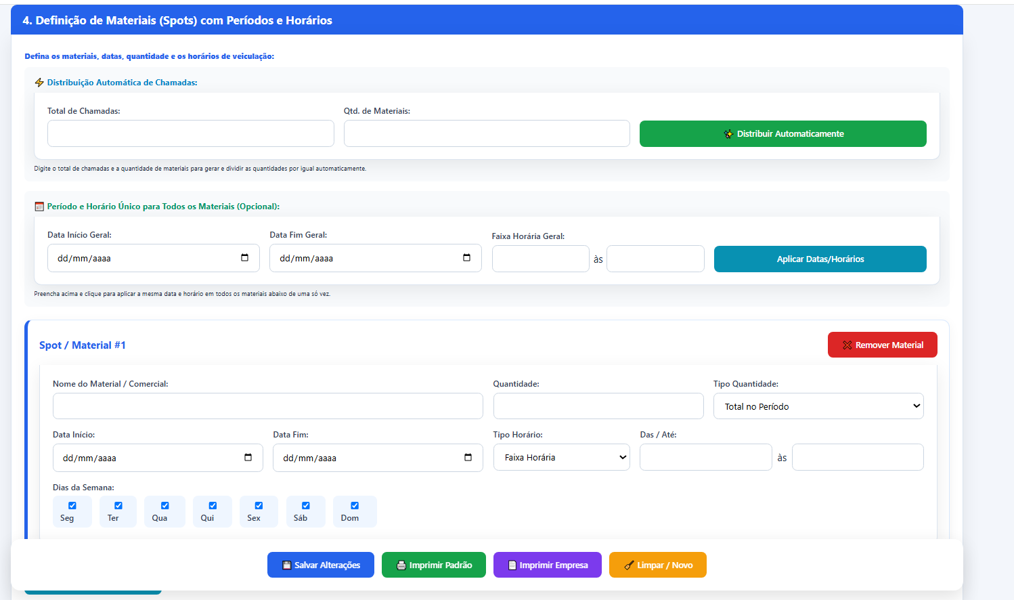The height and width of the screenshot is (600, 1014).
Task: Open the material's Data Início calendar icon
Action: click(x=248, y=457)
